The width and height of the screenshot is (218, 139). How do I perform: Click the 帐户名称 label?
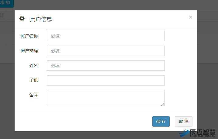pos(29,36)
